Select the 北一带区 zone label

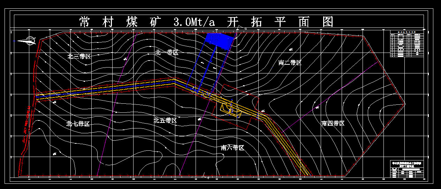(x=167, y=53)
